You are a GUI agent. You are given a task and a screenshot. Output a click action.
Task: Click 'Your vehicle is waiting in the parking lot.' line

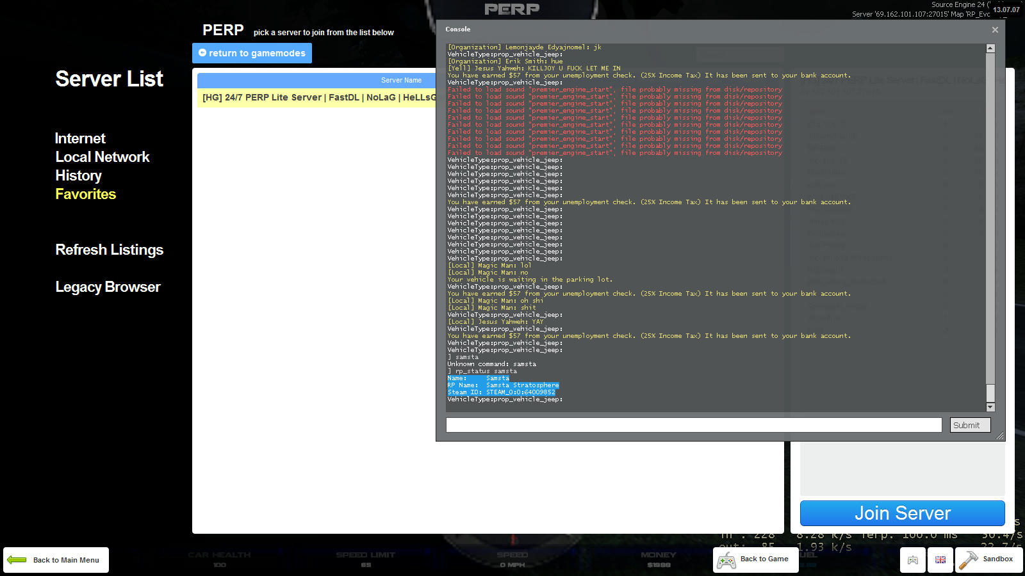tap(530, 280)
